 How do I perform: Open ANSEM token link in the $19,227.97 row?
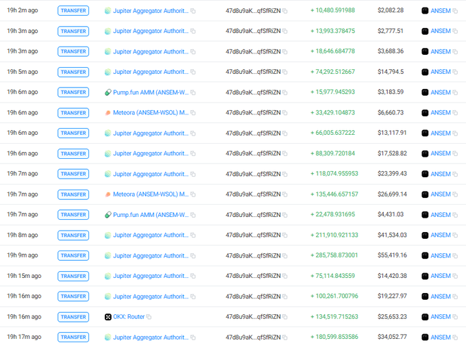[441, 296]
